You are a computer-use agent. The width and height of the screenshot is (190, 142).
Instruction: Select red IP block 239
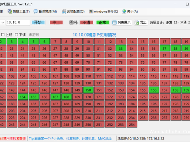click(186, 117)
